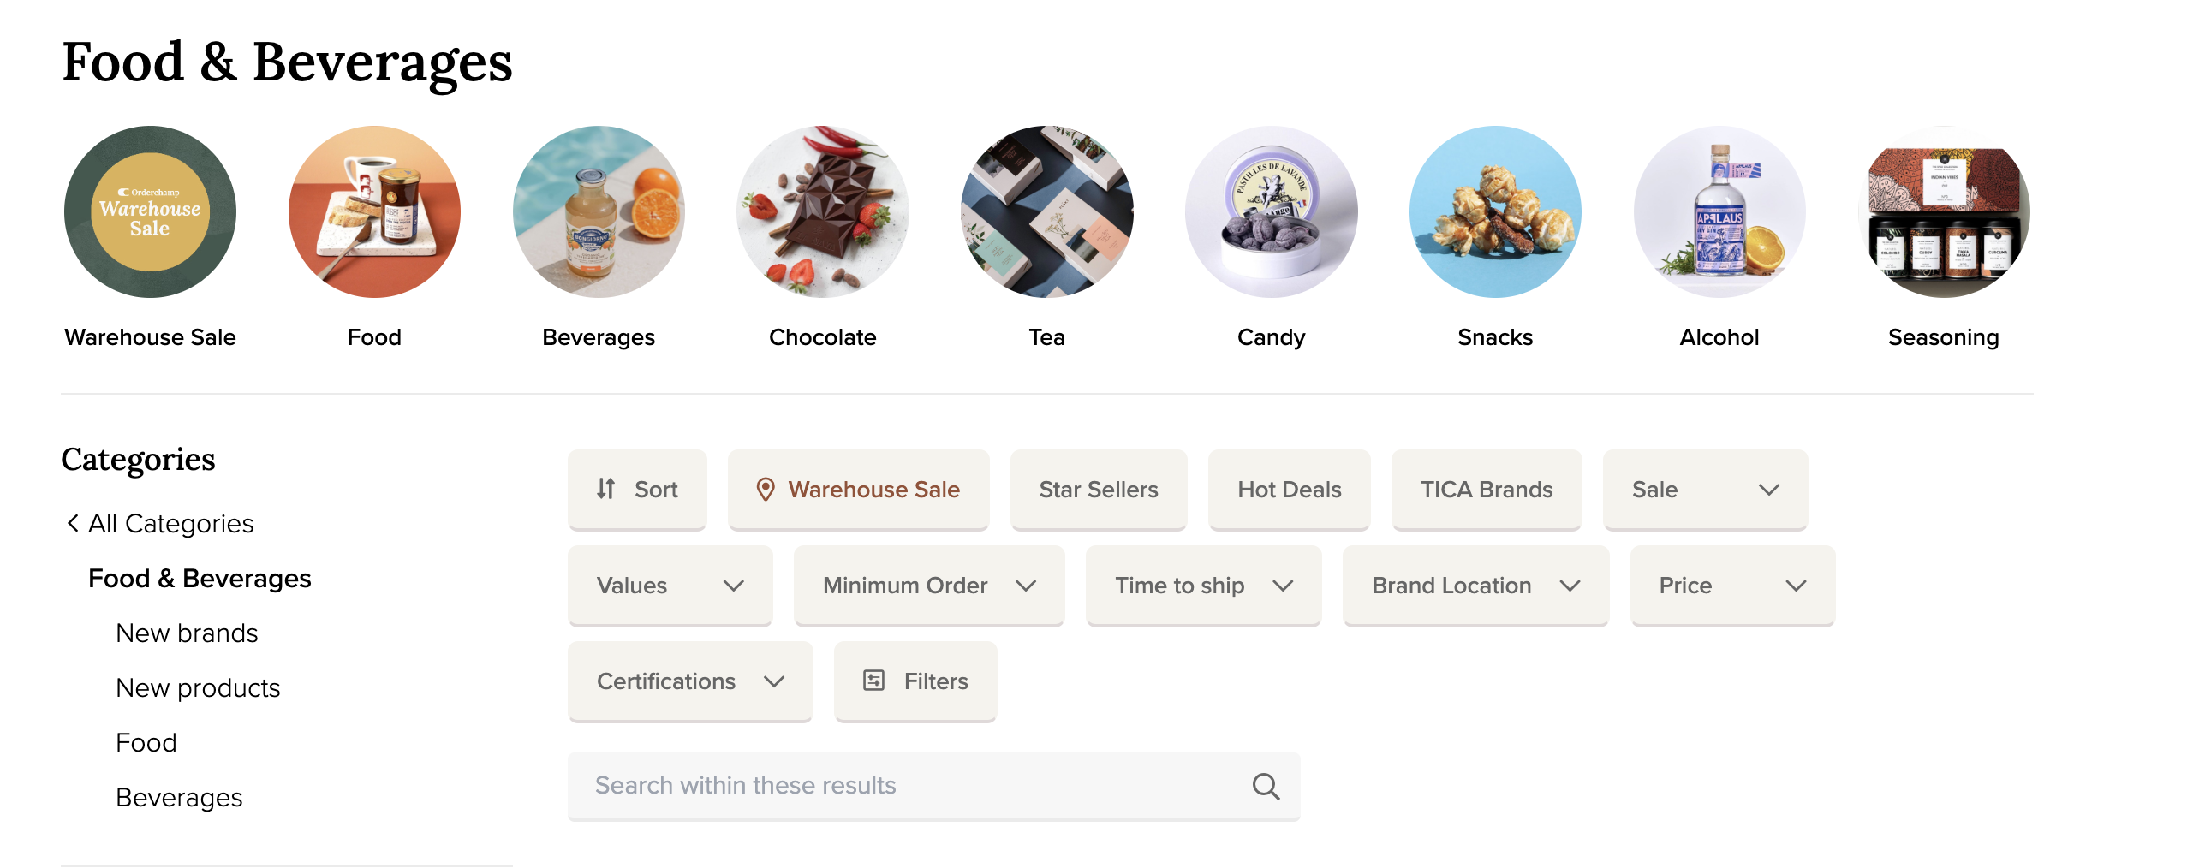Expand the Sale dropdown
This screenshot has width=2211, height=868.
[x=1705, y=489]
